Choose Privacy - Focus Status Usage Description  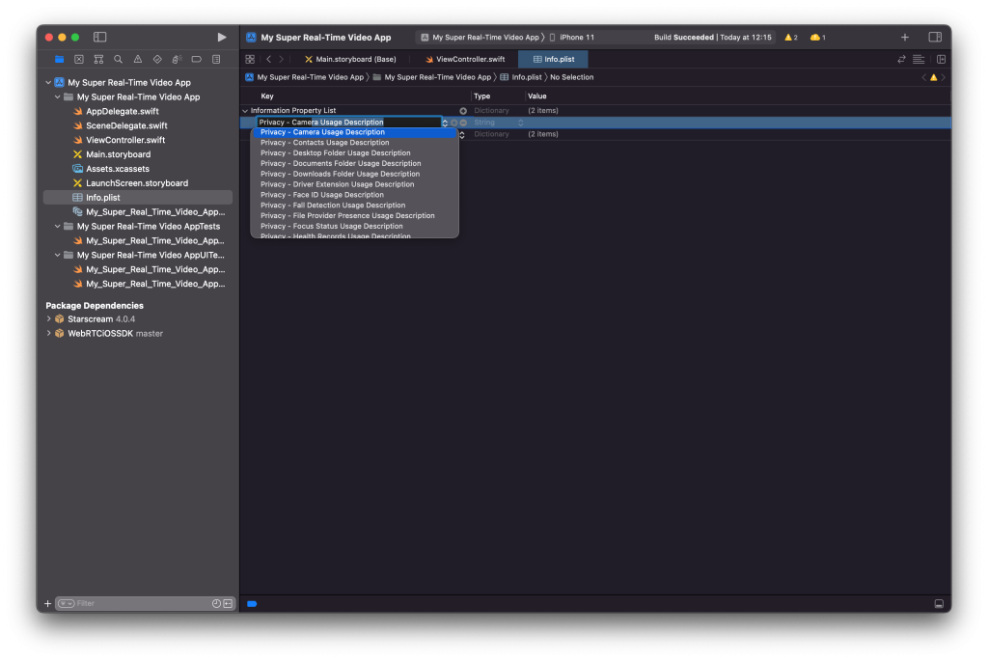coord(354,226)
